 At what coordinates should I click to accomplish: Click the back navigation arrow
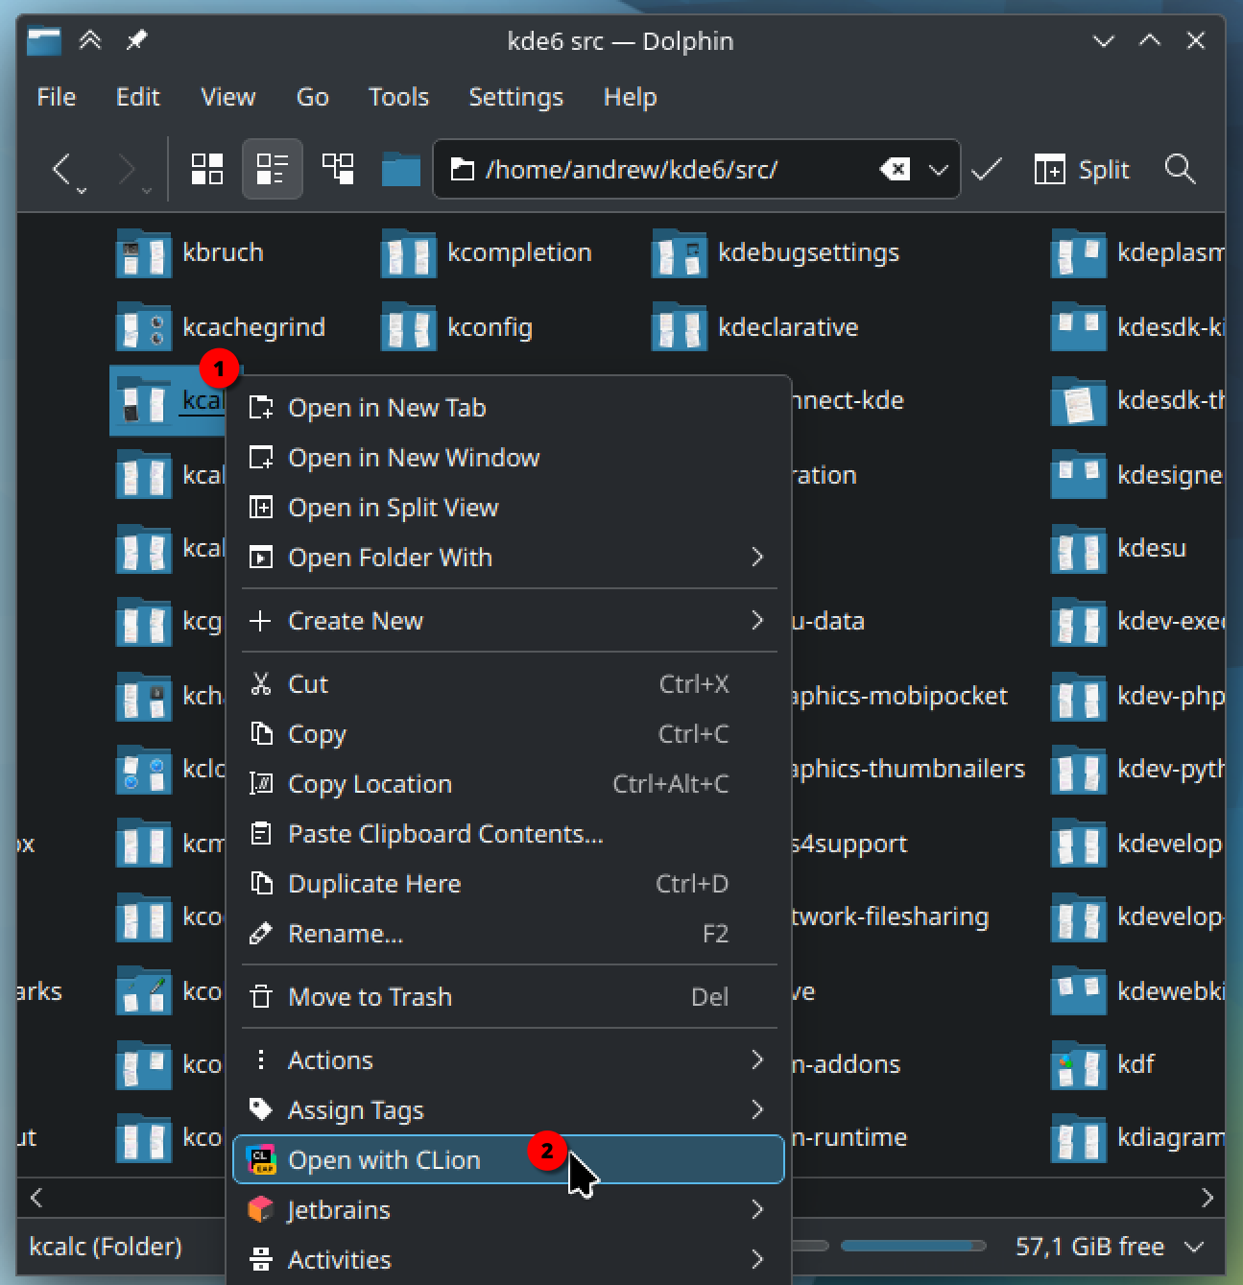tap(62, 170)
